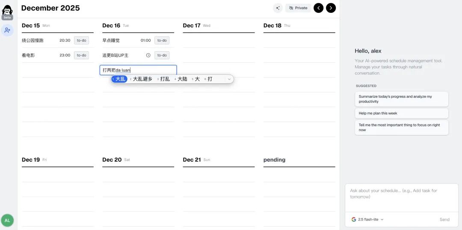Open the add user icon in sidebar

(7, 30)
